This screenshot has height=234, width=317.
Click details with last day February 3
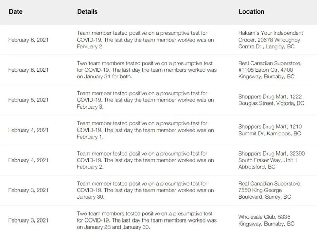click(x=145, y=100)
